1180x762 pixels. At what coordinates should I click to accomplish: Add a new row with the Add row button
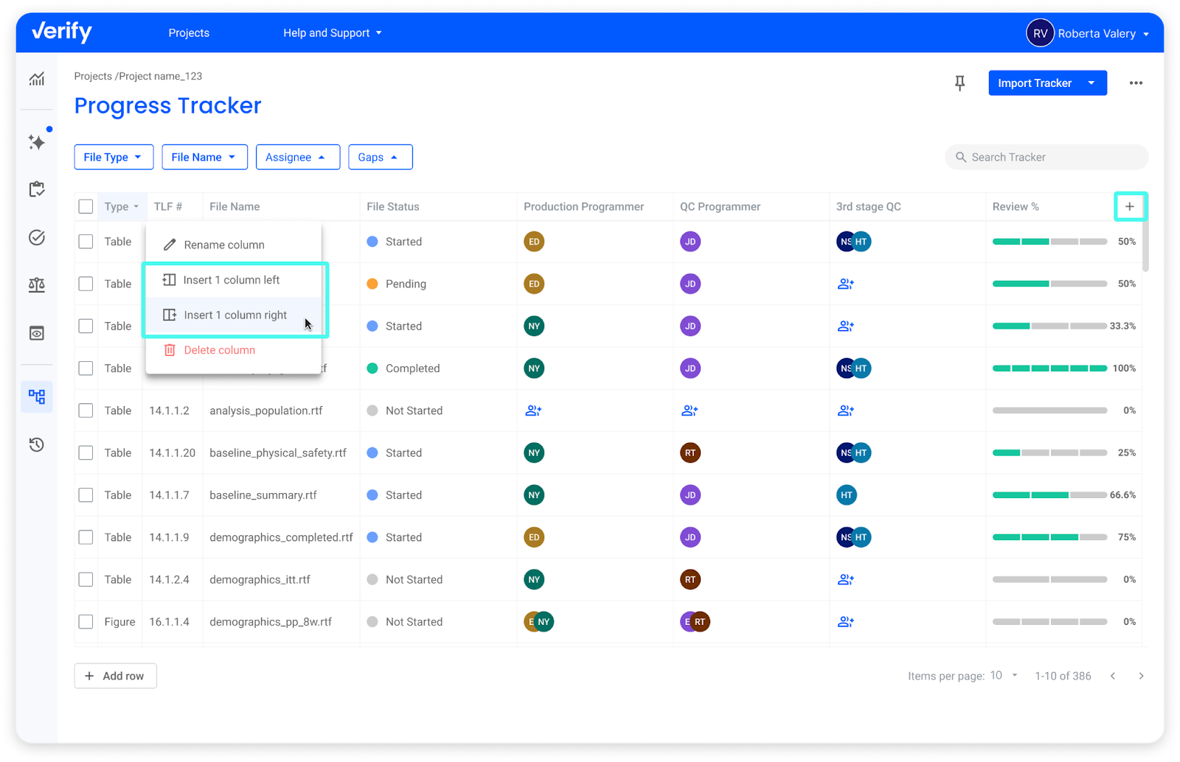click(x=115, y=675)
